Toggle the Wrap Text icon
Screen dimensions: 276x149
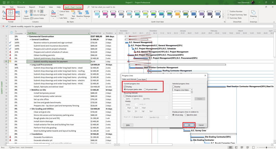click(x=42, y=11)
